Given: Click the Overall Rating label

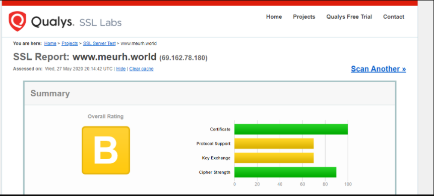Looking at the screenshot, I should click(105, 116).
